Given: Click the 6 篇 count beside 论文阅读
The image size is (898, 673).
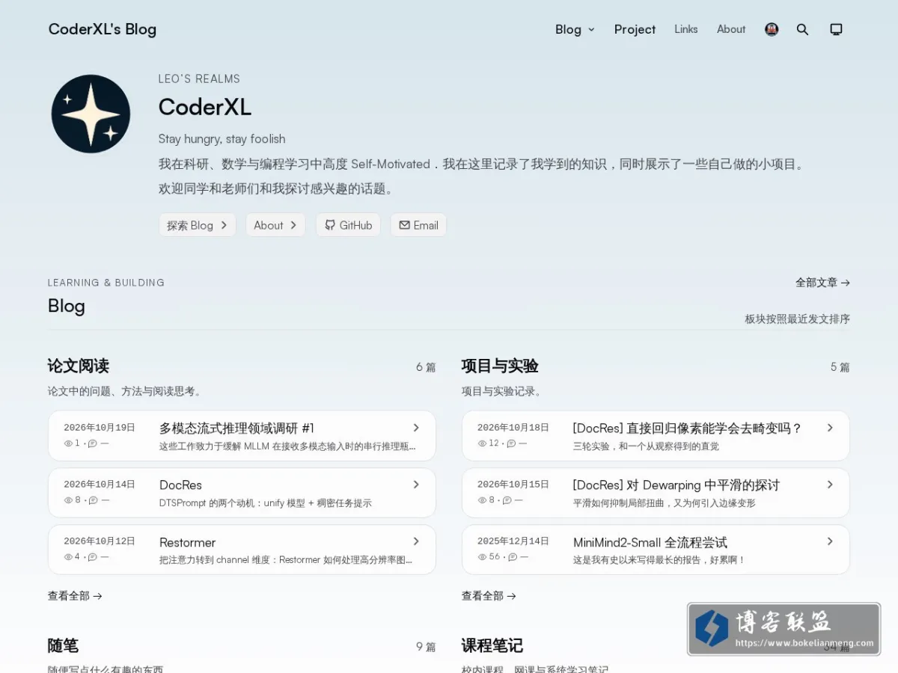Looking at the screenshot, I should 426,367.
